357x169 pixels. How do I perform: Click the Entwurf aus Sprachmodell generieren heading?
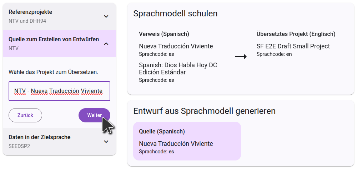[204, 111]
